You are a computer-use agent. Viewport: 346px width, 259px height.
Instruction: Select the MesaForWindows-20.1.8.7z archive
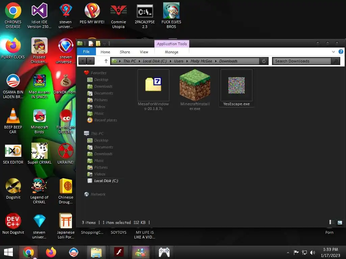[x=153, y=90]
